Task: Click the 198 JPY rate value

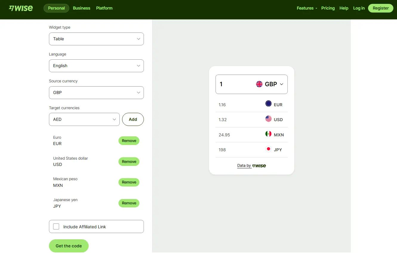Action: click(222, 150)
